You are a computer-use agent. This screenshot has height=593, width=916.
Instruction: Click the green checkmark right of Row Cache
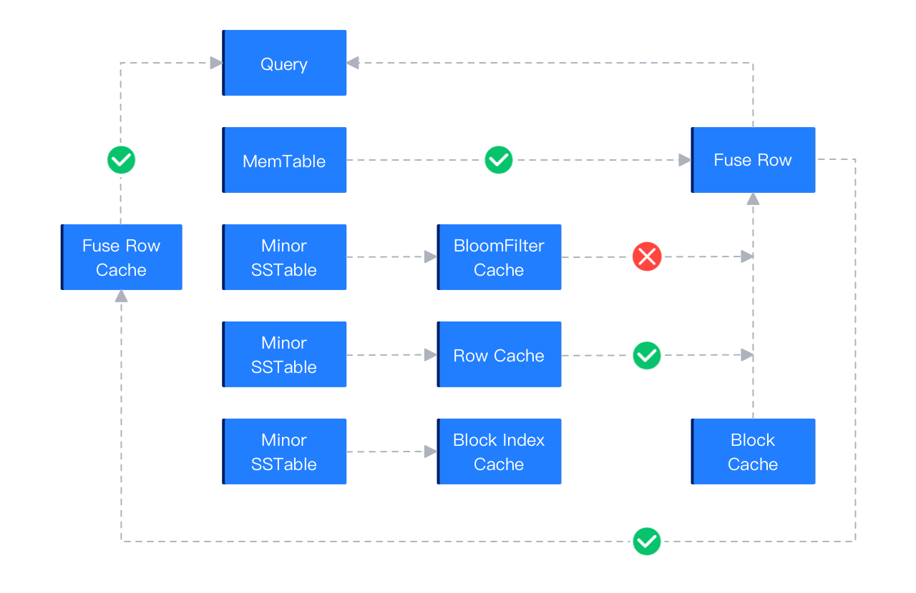[x=647, y=355]
